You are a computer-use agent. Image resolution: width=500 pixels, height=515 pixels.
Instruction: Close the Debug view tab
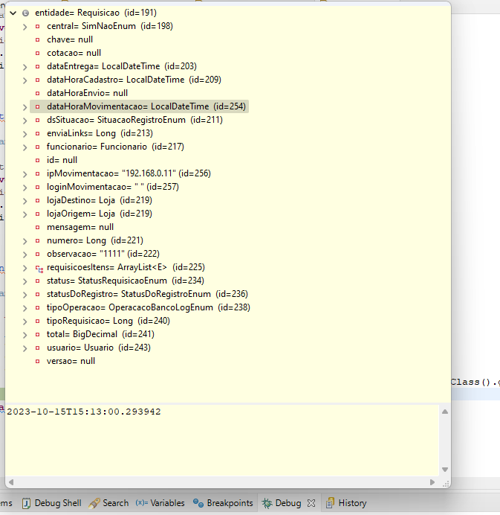pos(311,503)
